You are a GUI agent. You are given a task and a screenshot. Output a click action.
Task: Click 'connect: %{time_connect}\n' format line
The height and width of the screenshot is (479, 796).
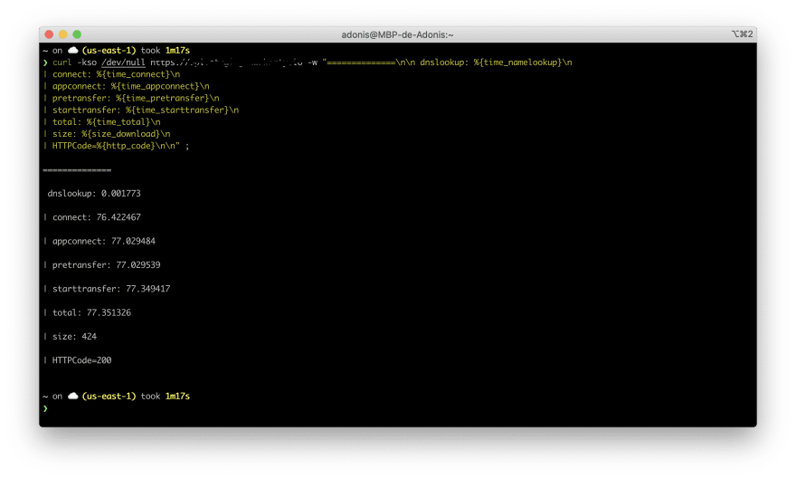click(x=117, y=74)
